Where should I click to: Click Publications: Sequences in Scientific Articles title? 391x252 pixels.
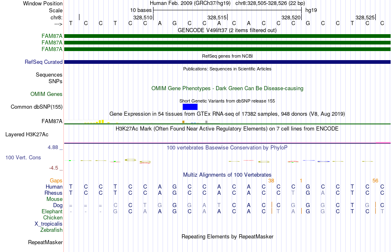point(227,69)
